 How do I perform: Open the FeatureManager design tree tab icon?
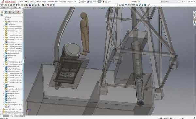tap(2, 12)
